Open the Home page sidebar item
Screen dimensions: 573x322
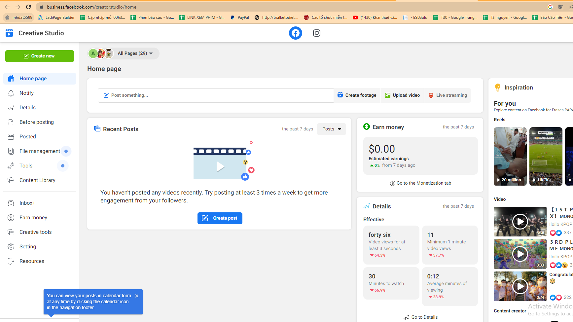point(40,79)
